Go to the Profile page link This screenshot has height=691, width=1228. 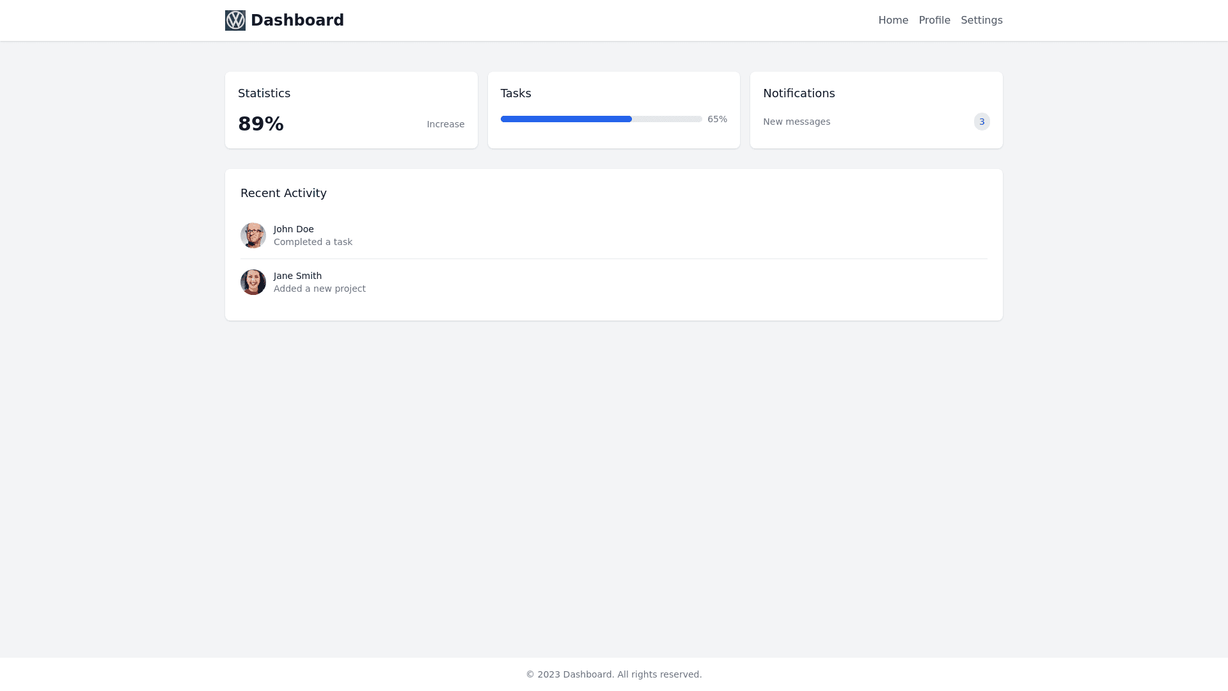point(934,20)
